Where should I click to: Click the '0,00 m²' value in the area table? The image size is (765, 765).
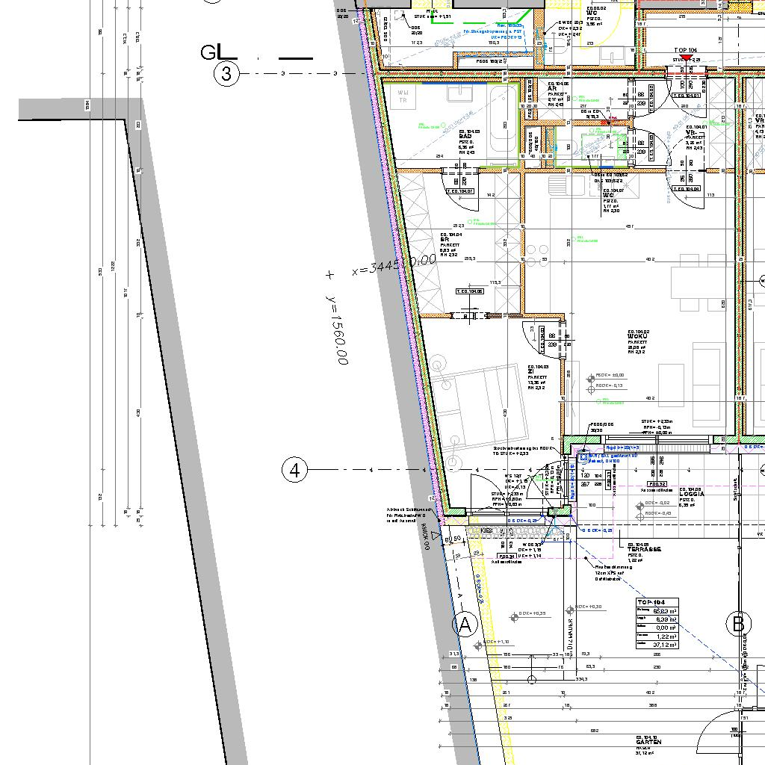(666, 628)
